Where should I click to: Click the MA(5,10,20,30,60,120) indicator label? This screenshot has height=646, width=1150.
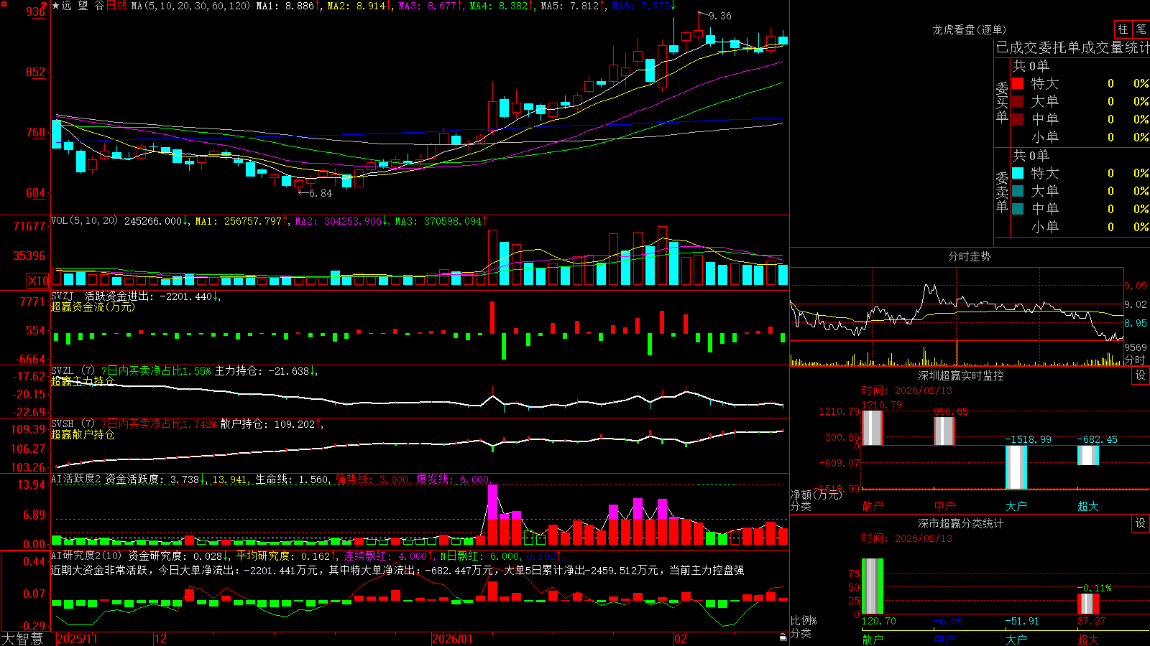click(x=190, y=6)
